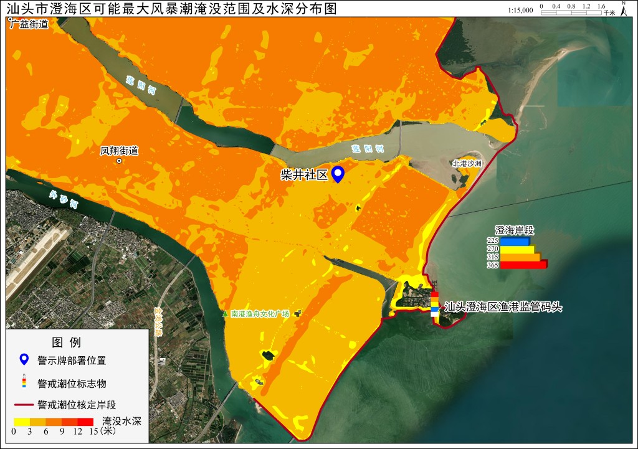This screenshot has height=449, width=638.
Task: Click the scale bar graphic
Action: [571, 12]
